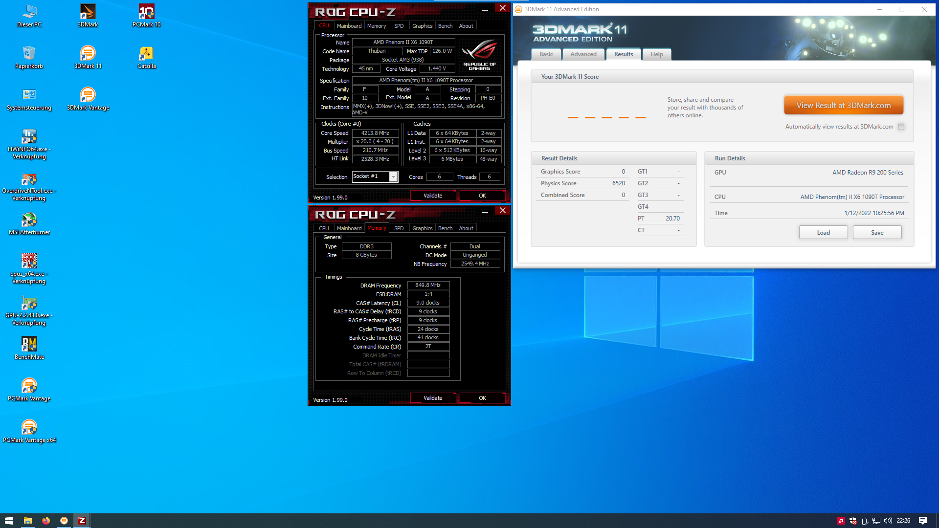Screen dimensions: 939x528
Task: Open Graphics tab in bottom CPU-Z window
Action: point(423,228)
